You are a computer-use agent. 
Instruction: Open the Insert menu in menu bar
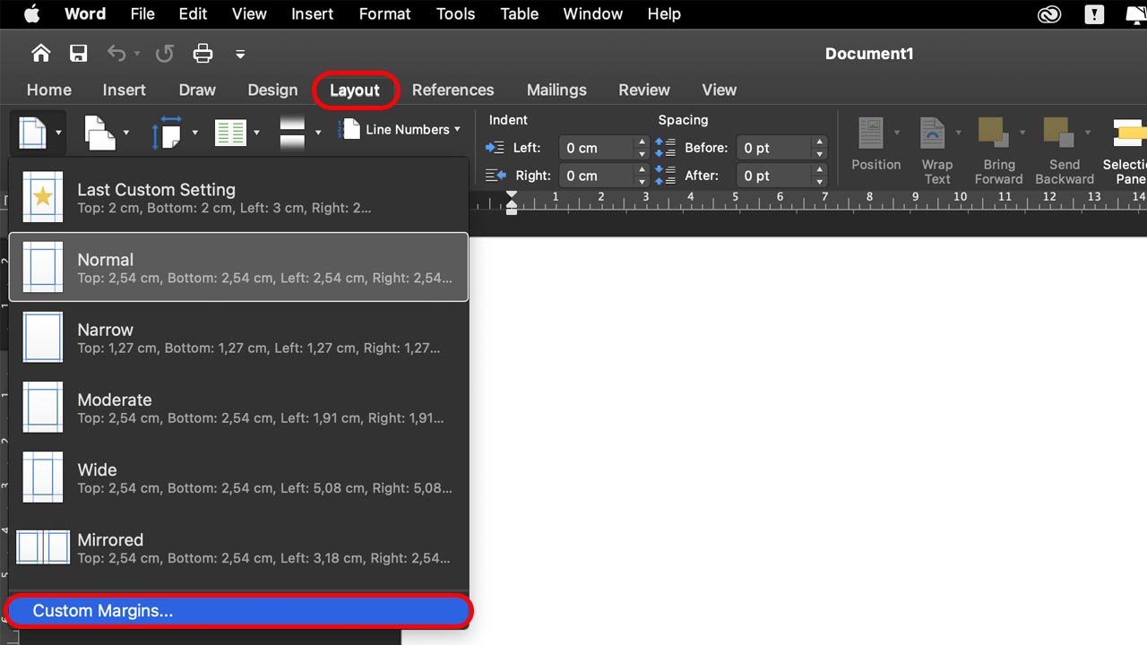[x=313, y=13]
